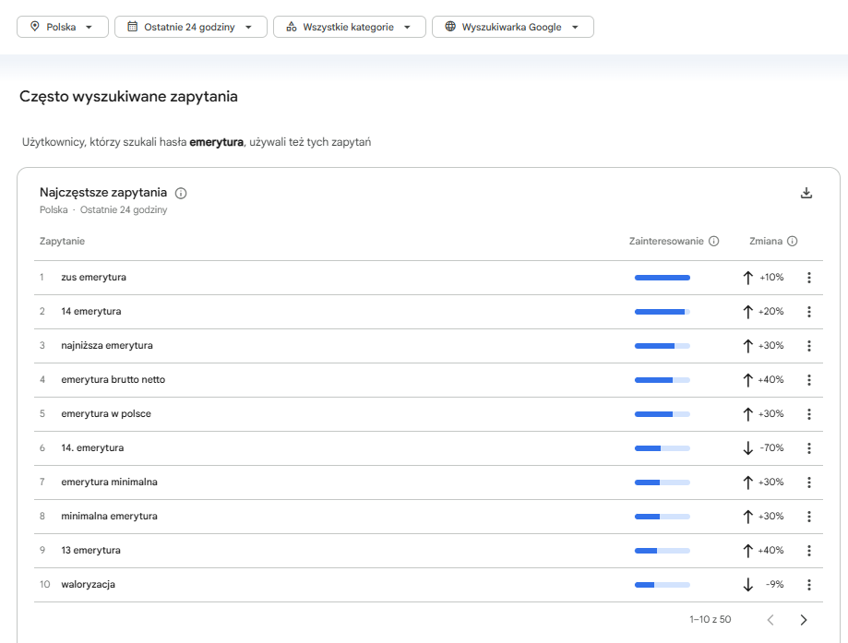Open query emerytura brutto netto

coord(113,379)
